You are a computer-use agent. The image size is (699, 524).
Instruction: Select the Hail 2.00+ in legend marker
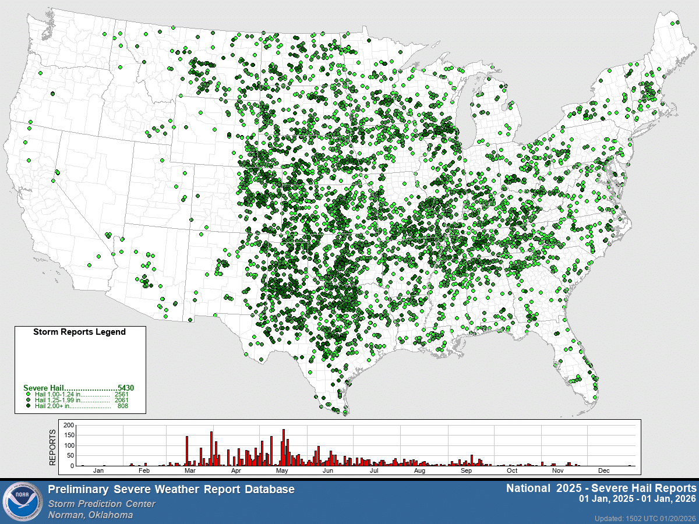[29, 405]
